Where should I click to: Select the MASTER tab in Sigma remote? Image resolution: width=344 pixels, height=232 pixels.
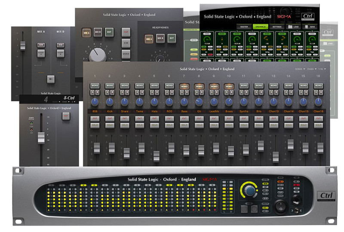pyautogui.click(x=244, y=27)
